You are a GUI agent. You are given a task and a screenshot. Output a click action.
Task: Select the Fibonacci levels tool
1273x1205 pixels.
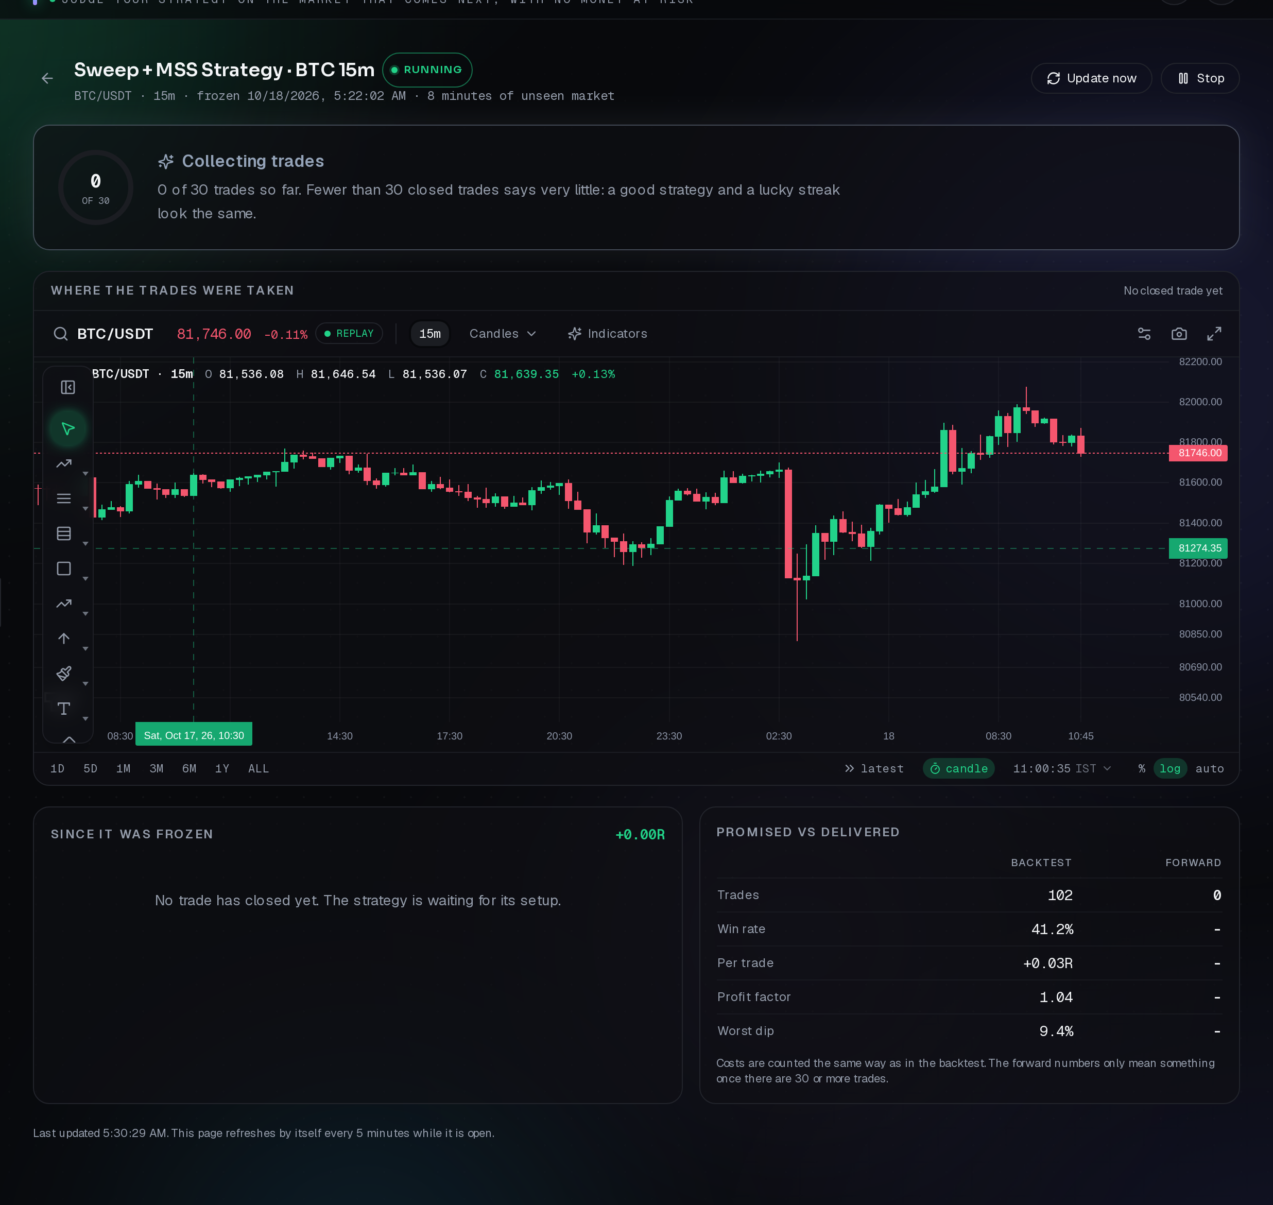click(63, 533)
